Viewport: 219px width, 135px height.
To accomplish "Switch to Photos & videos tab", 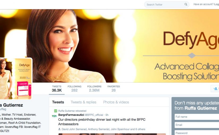I will [x=116, y=102].
